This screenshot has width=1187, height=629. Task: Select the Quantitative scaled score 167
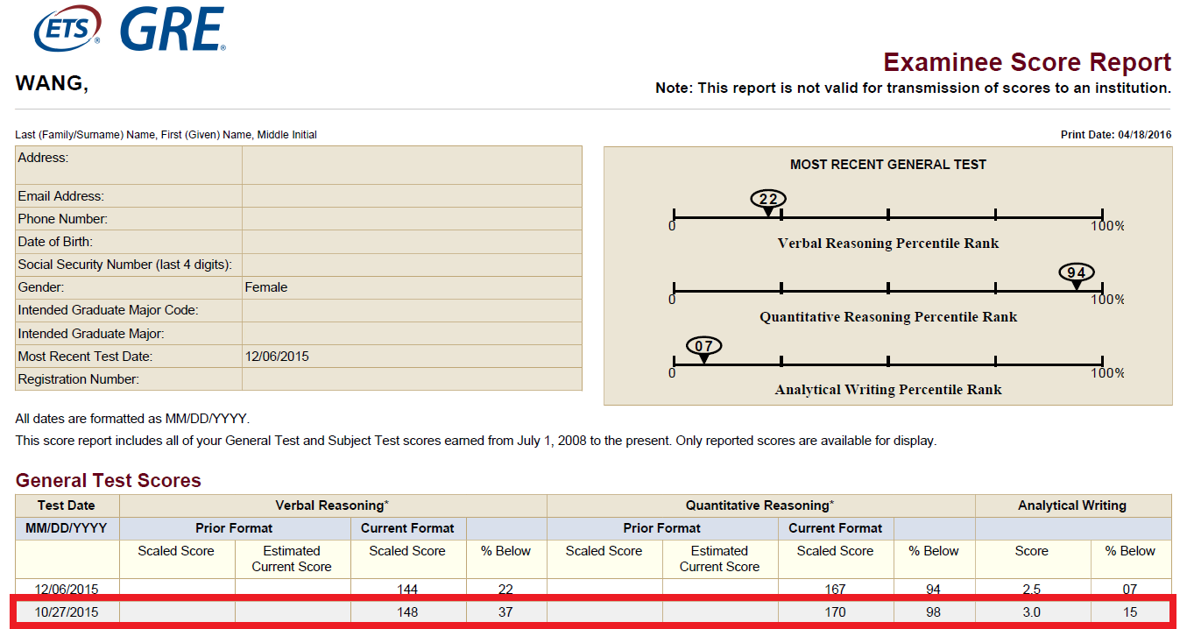835,590
